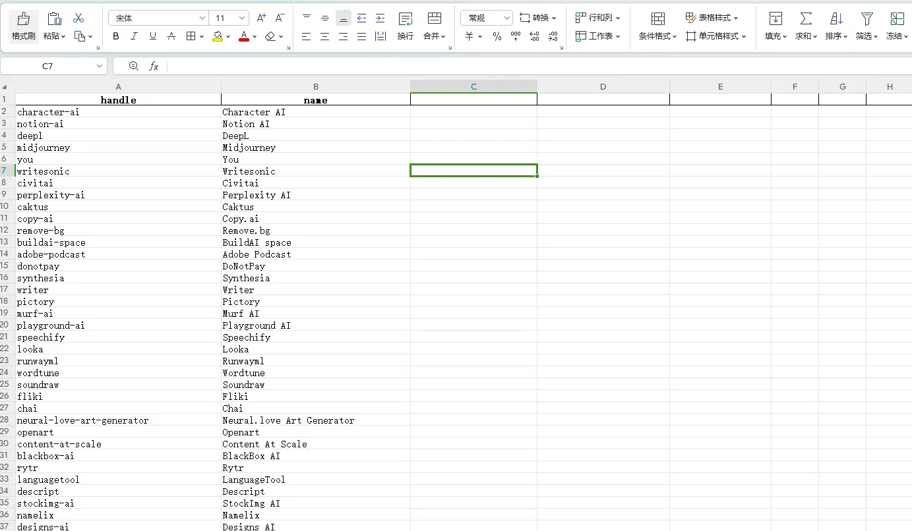912x531 pixels.
Task: Open the Rows and Columns (行和列) menu
Action: (x=597, y=18)
